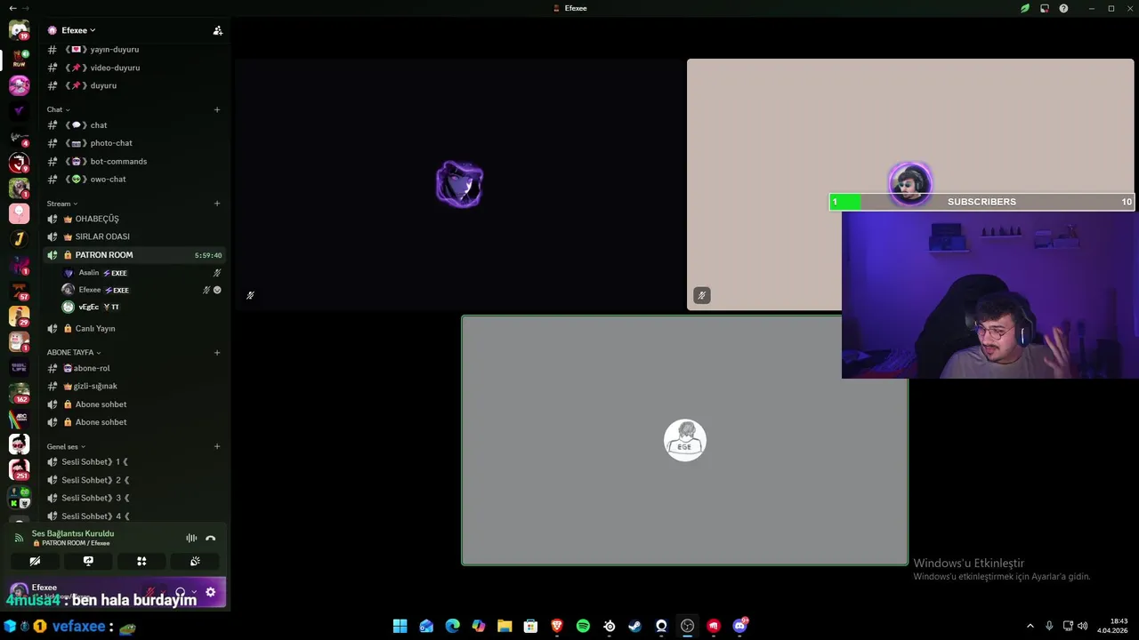Select PATRON ROOM voice channel

tap(133, 255)
